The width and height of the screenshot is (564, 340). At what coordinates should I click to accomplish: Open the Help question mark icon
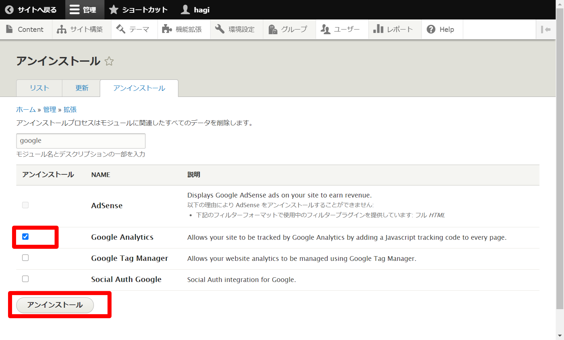coord(431,29)
